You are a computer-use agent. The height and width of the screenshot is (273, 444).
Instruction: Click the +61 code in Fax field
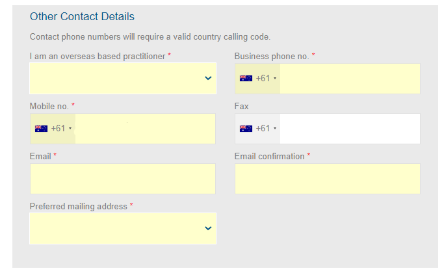coord(263,129)
